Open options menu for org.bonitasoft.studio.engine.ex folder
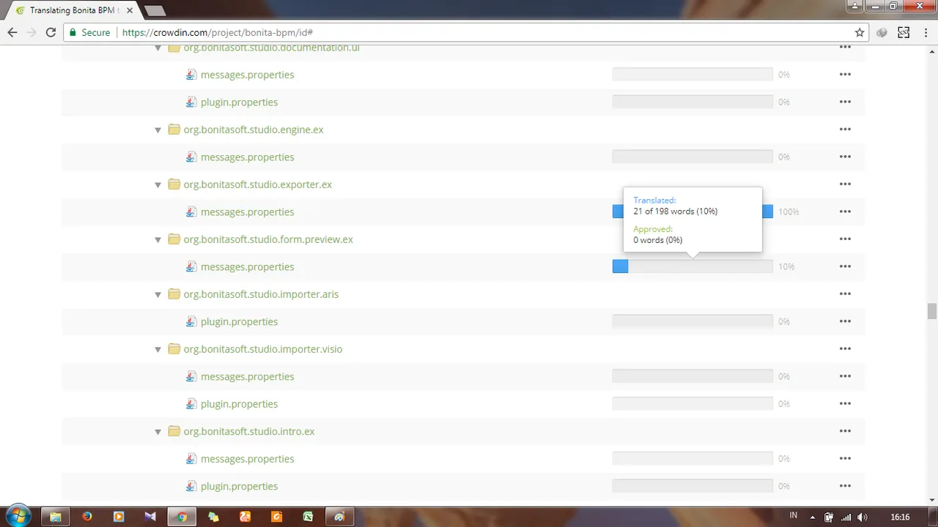Image resolution: width=938 pixels, height=527 pixels. click(845, 130)
